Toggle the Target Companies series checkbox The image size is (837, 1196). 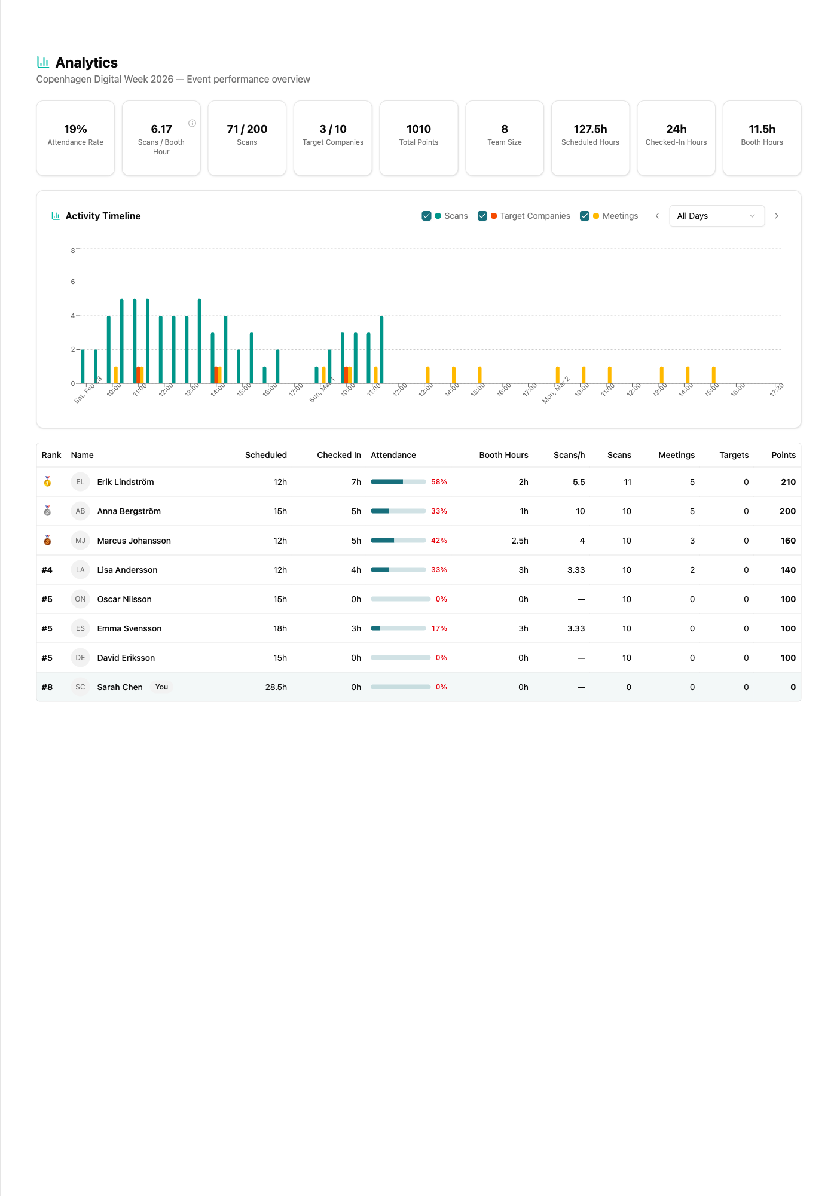(x=482, y=216)
